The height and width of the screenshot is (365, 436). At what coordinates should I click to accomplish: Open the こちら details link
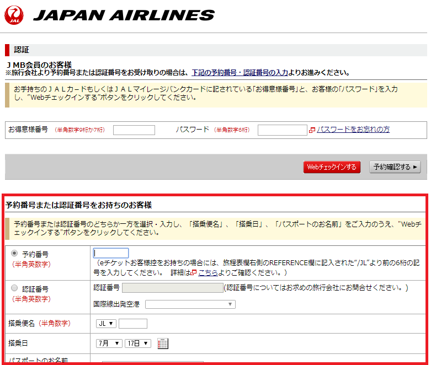[x=208, y=273]
